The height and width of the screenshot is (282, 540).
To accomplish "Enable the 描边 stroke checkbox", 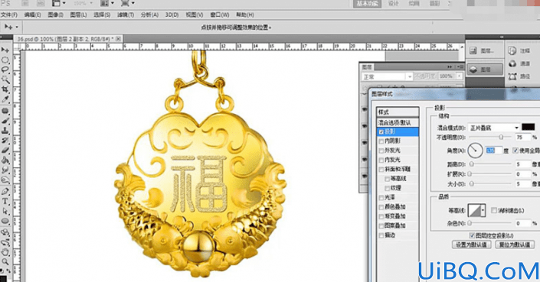I will click(x=381, y=235).
